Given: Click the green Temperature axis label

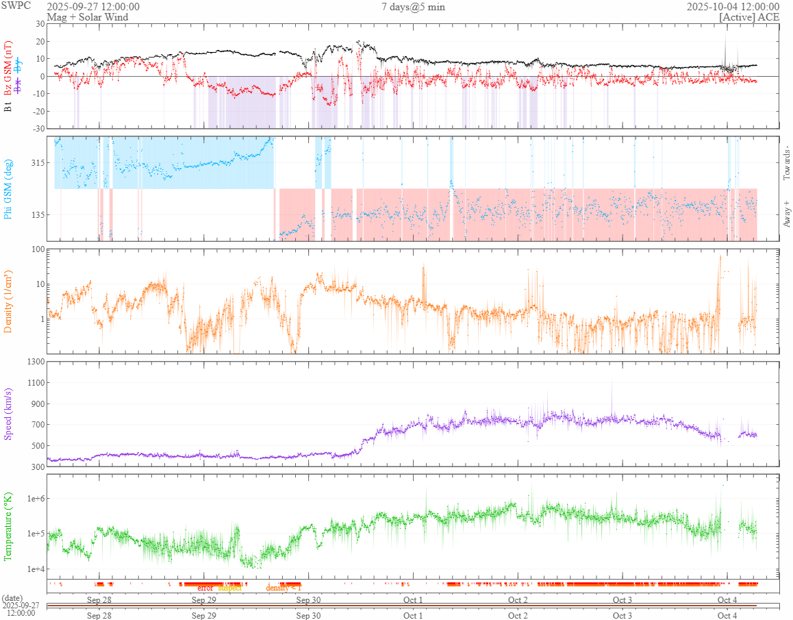Looking at the screenshot, I should [x=8, y=526].
